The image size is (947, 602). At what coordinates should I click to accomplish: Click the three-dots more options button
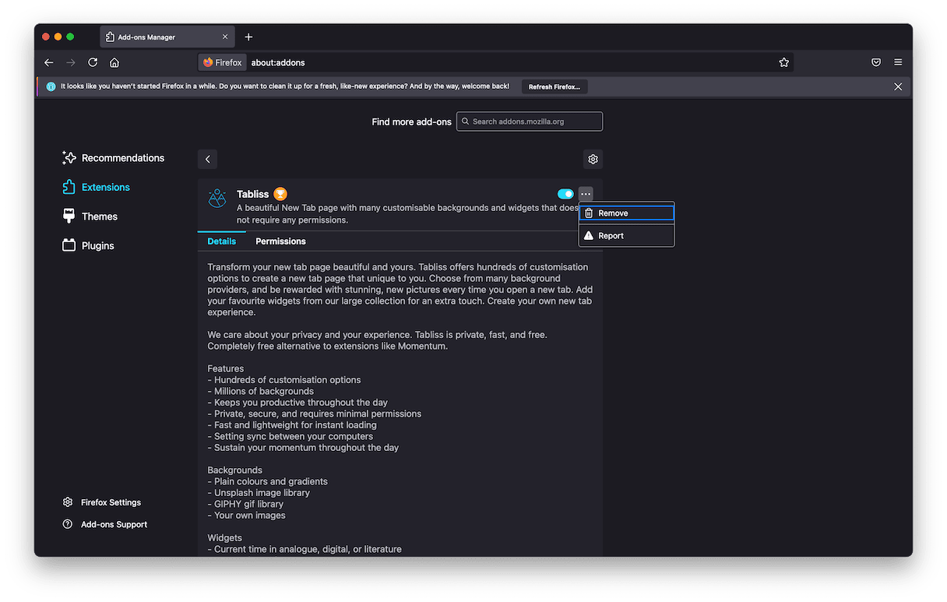pyautogui.click(x=586, y=194)
